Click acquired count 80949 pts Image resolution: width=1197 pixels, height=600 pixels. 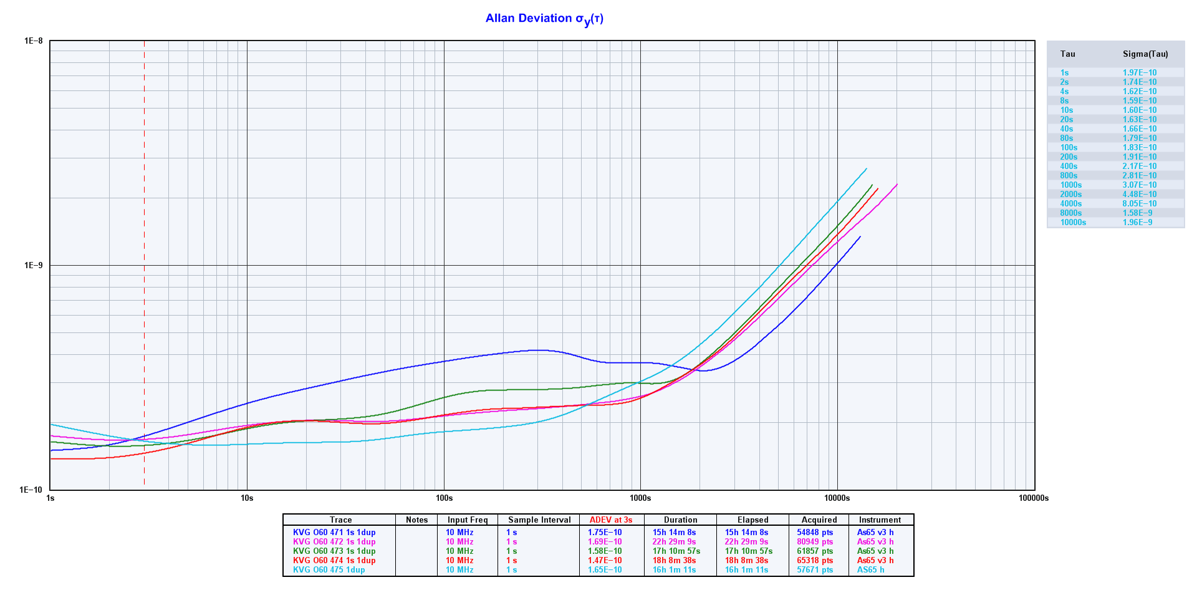click(815, 542)
